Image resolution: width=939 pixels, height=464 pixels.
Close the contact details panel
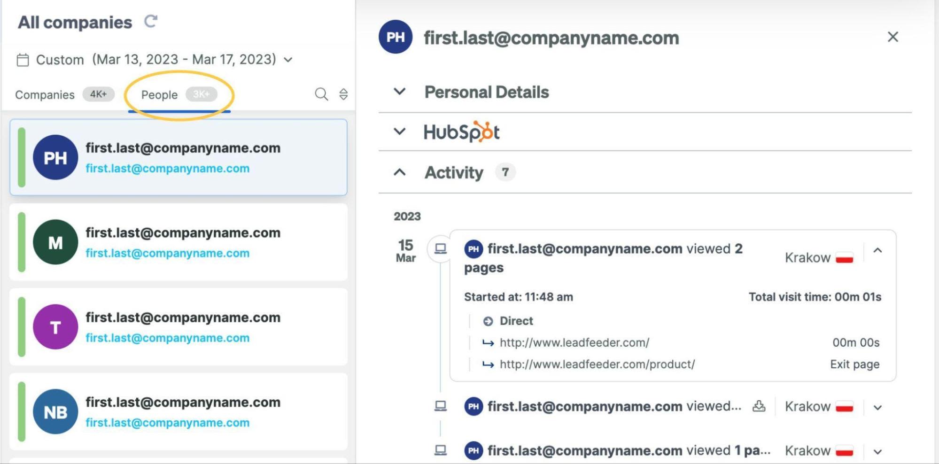(x=892, y=37)
